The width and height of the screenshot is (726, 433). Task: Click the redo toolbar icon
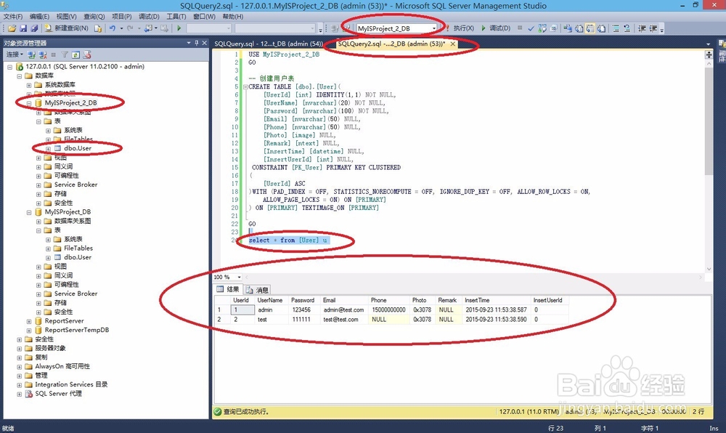click(130, 28)
